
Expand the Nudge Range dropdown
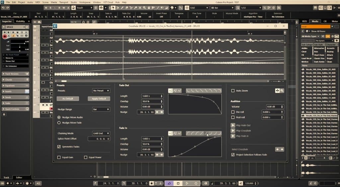click(x=101, y=109)
